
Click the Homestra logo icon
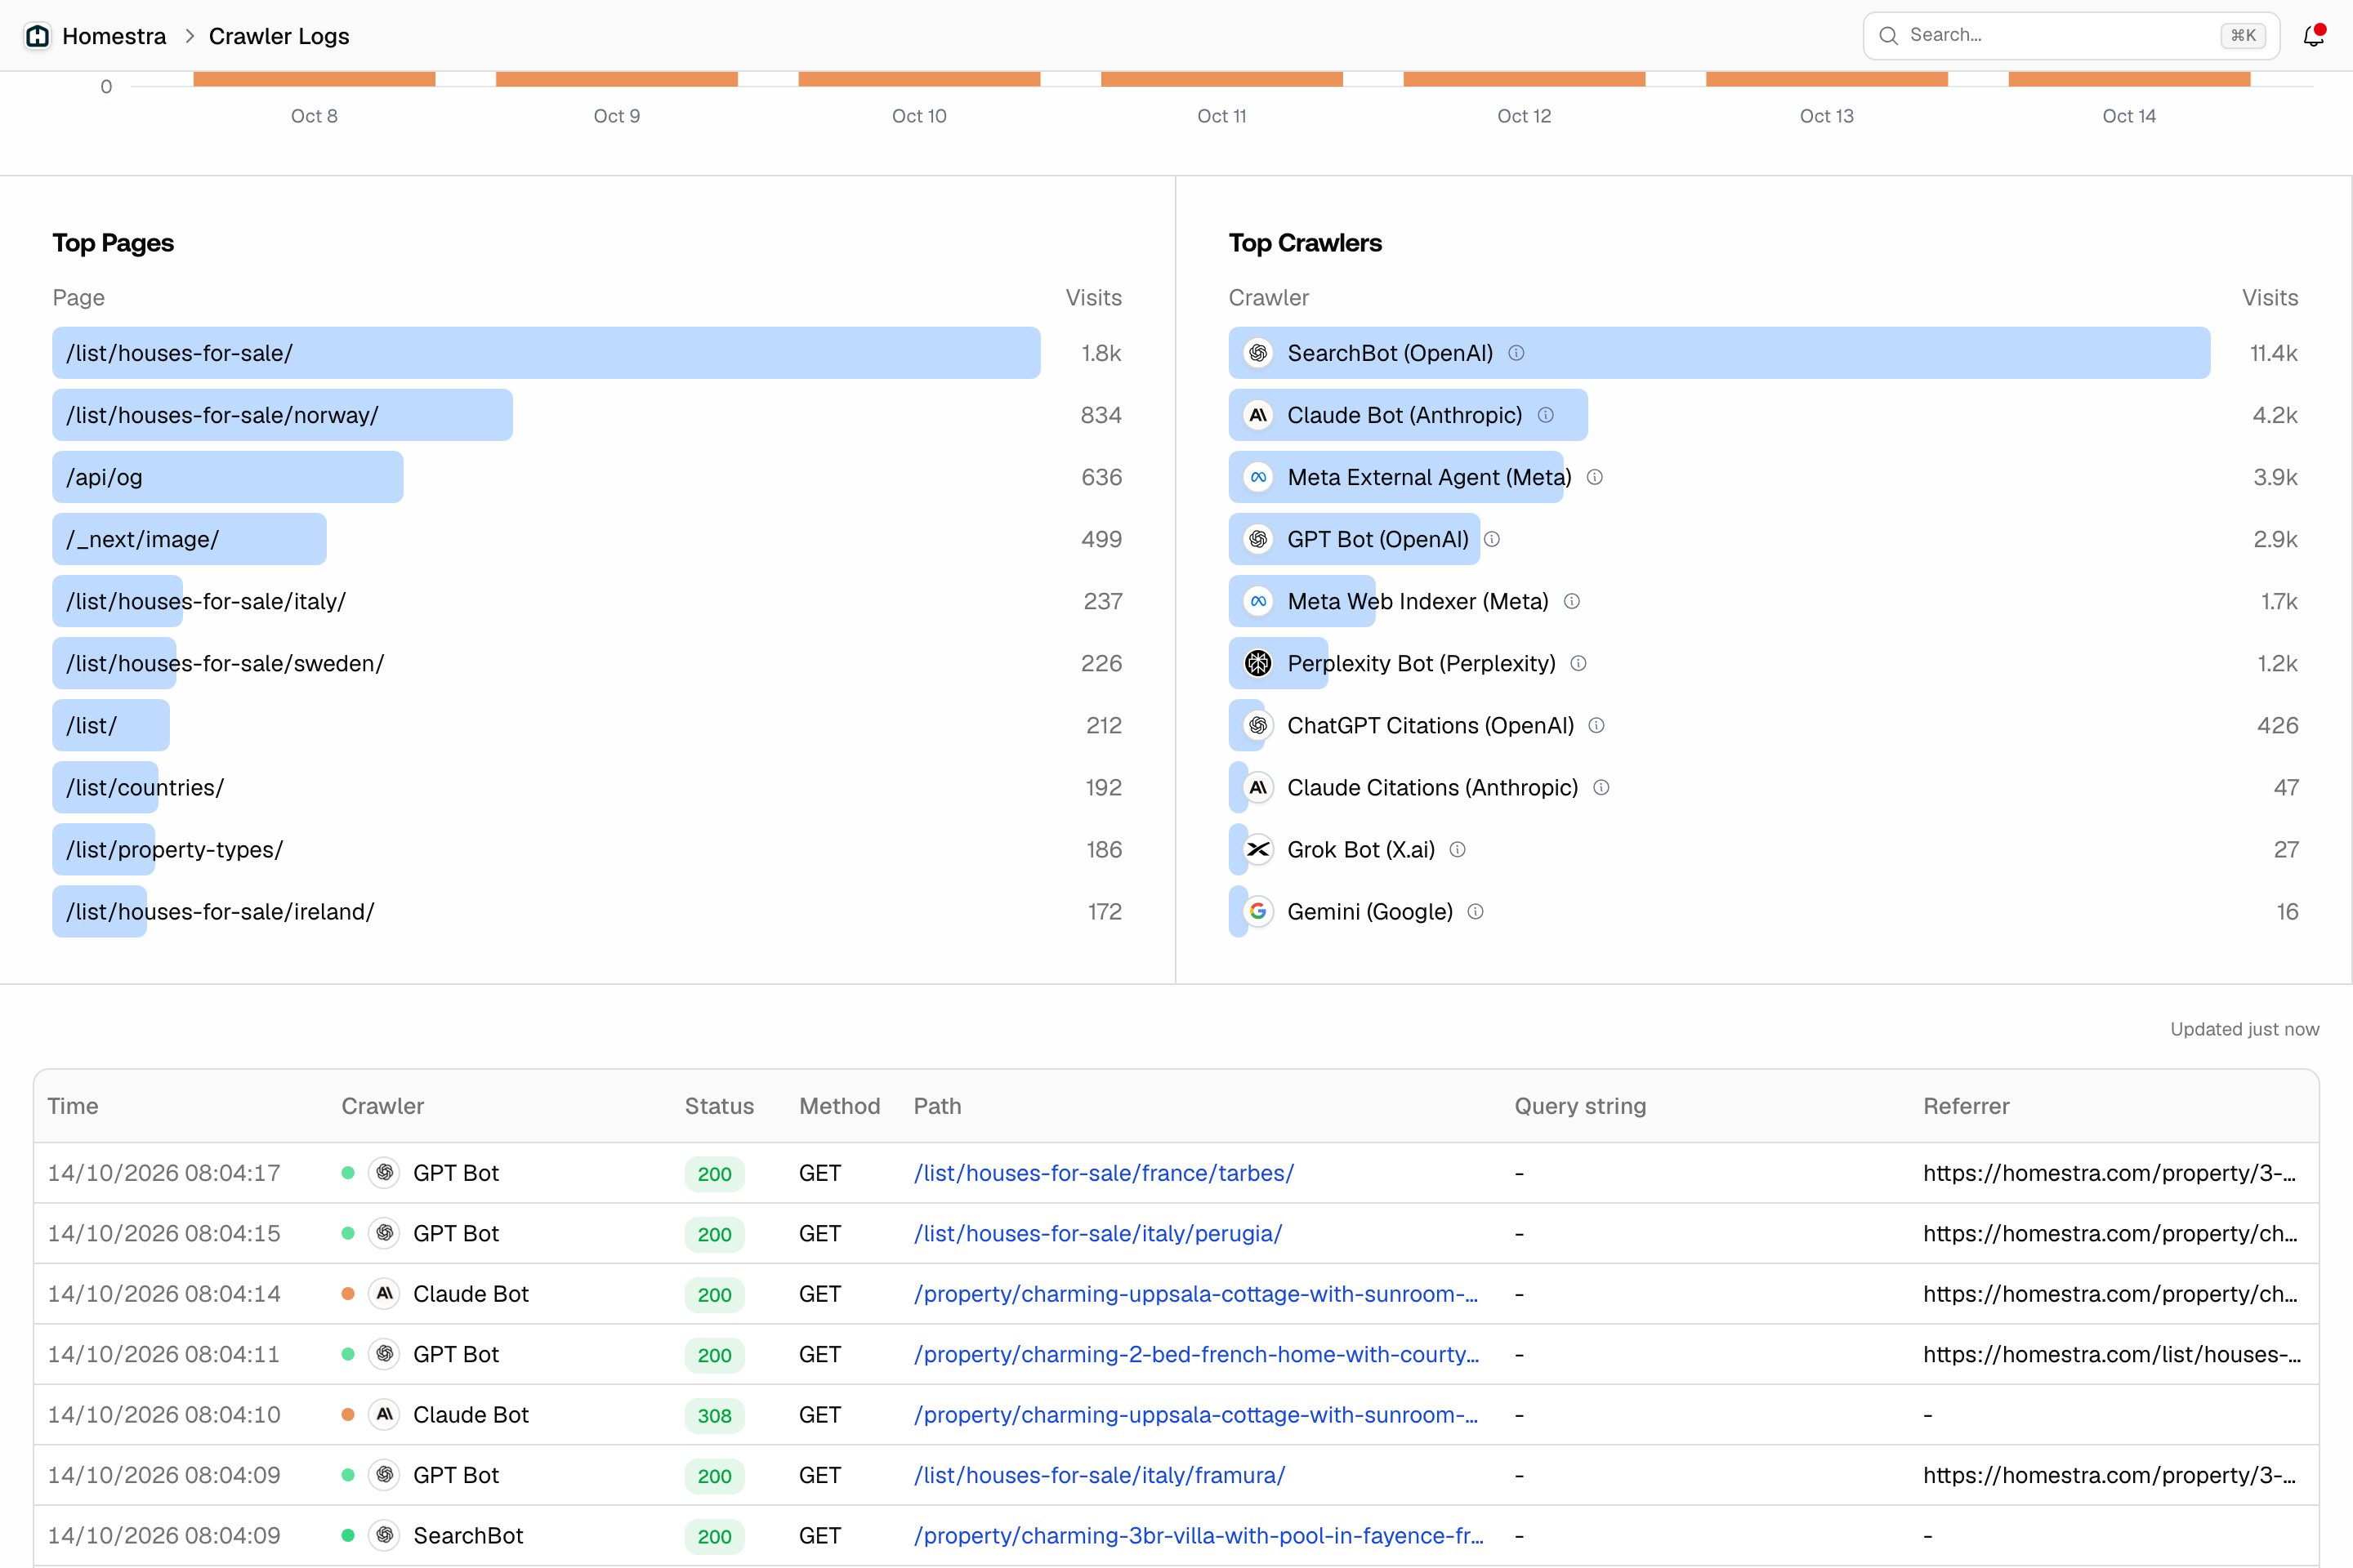pos(37,36)
